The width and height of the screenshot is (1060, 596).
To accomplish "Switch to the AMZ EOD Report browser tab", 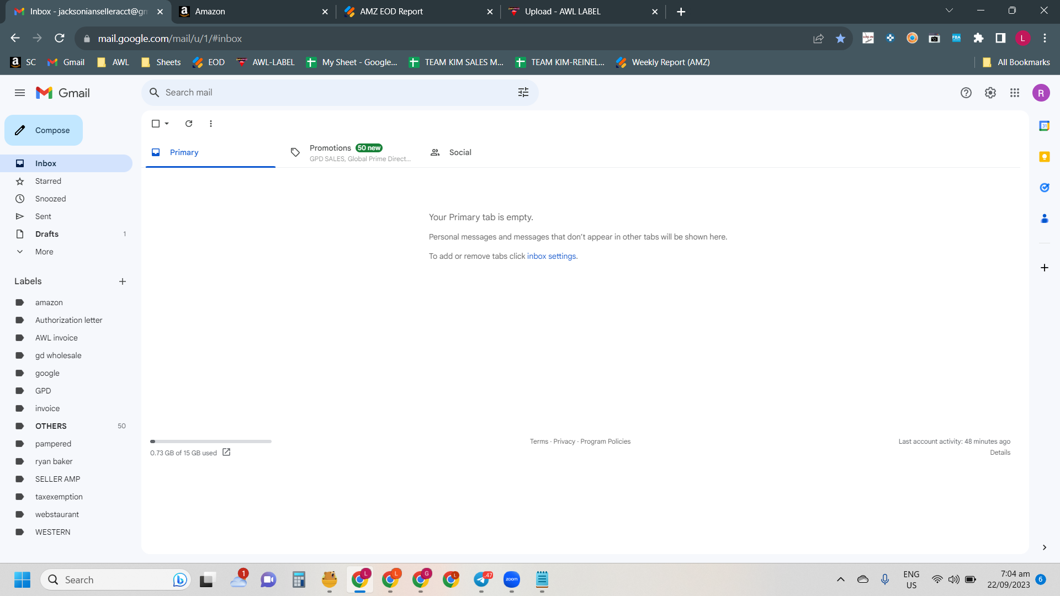I will click(x=417, y=12).
